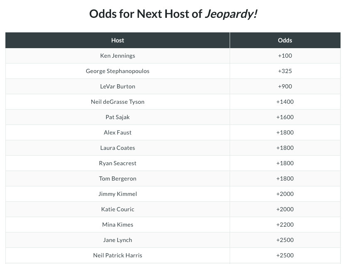Click Neil Patrick Harris in the list
Viewport: 348px width, 264px height.
click(118, 255)
